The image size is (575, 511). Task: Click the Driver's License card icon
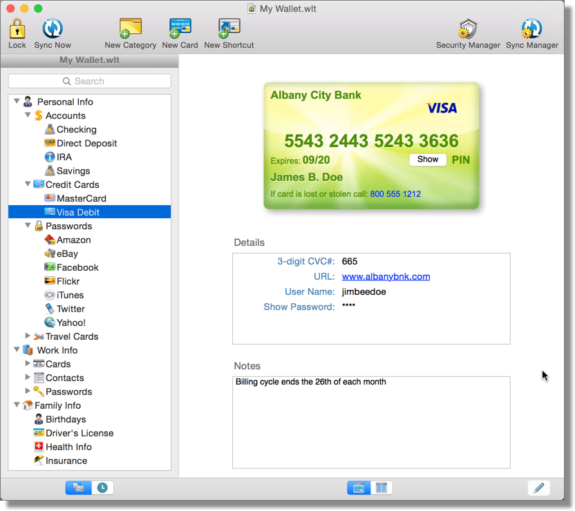tap(39, 432)
